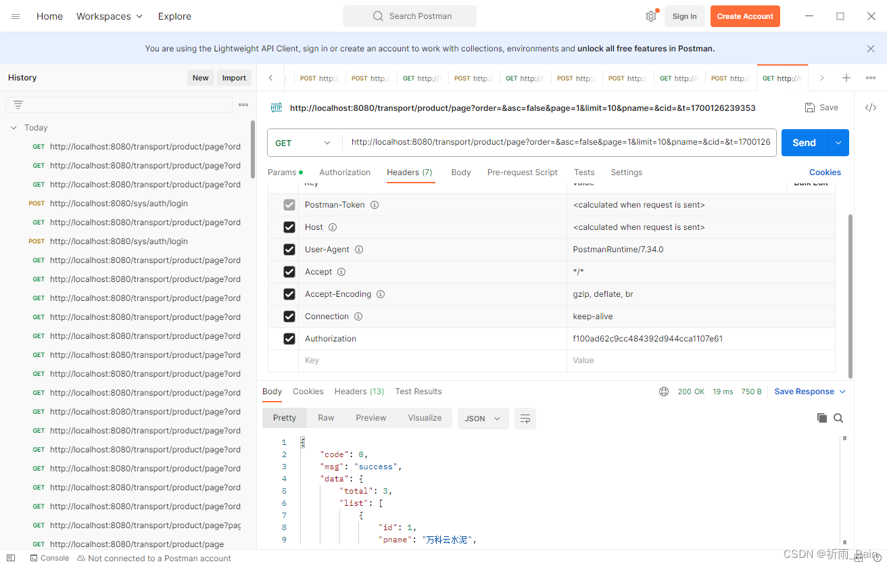Collapse the Today history group

tap(14, 127)
